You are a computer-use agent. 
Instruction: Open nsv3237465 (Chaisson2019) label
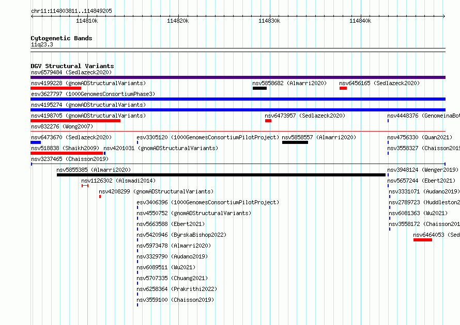tap(70, 159)
